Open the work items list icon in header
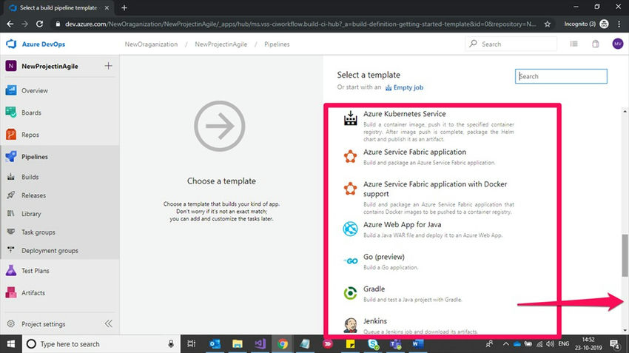This screenshot has height=353, width=629. tap(574, 44)
